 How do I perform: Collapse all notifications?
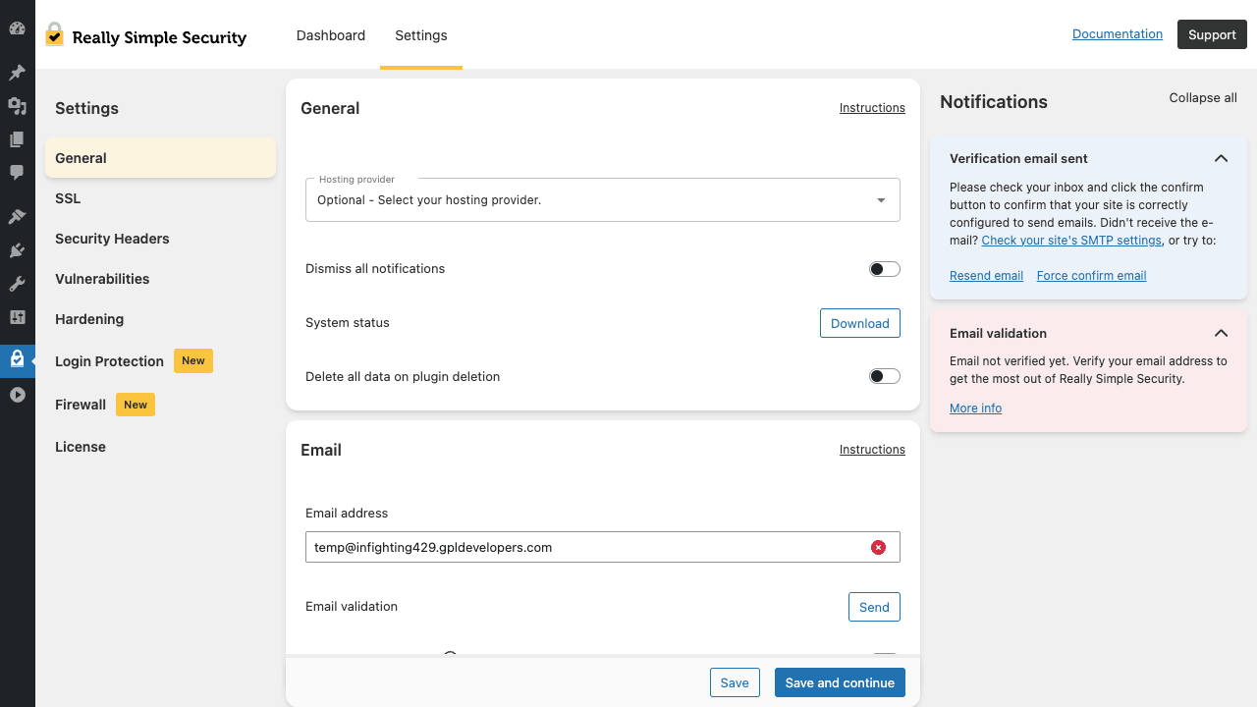[x=1203, y=98]
